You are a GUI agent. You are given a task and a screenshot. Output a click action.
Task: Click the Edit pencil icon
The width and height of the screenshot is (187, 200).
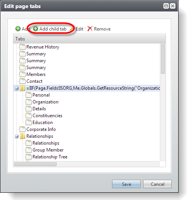[72, 29]
